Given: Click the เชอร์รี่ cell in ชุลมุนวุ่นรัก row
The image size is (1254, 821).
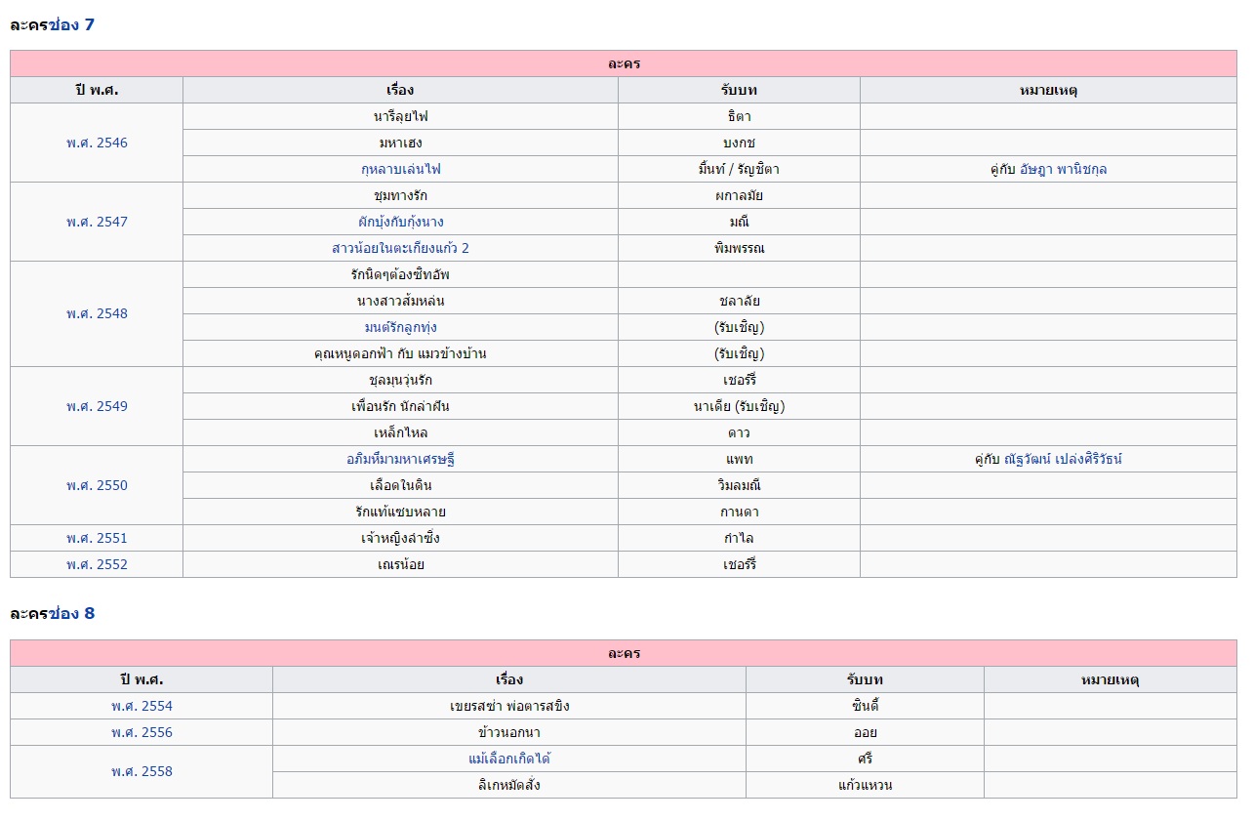Looking at the screenshot, I should 739,380.
